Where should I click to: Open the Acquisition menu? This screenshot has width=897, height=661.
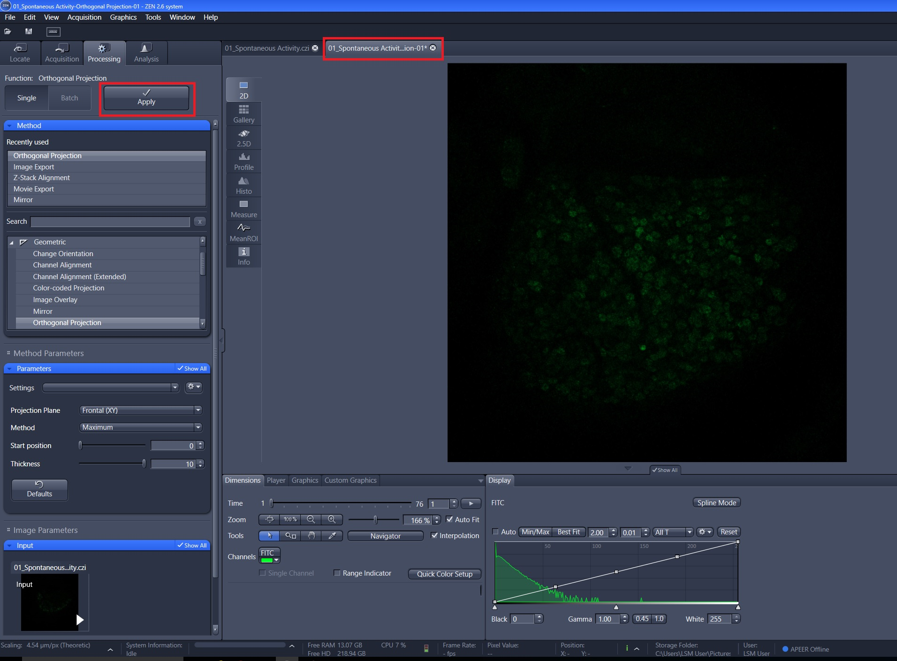click(x=84, y=17)
